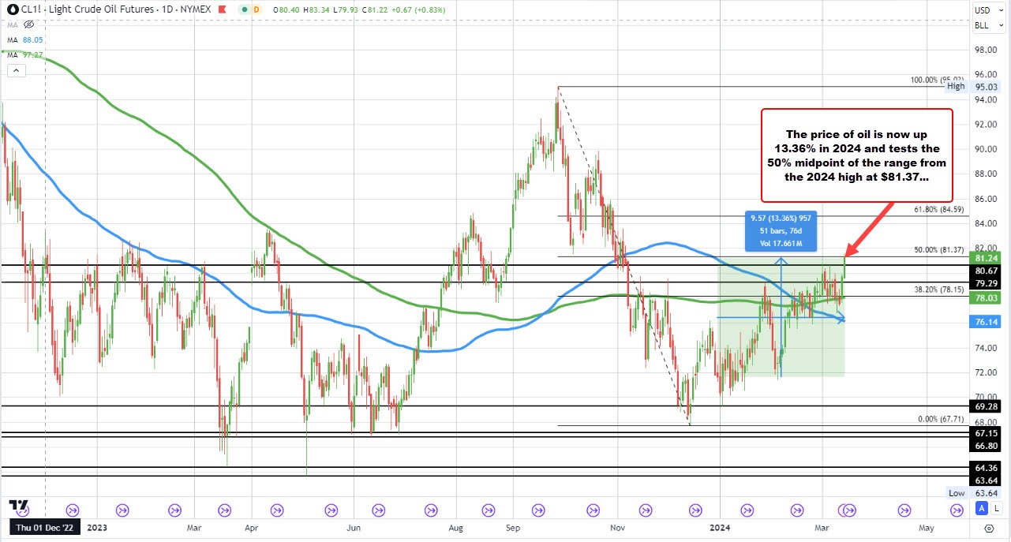Open the 1D interval selector
This screenshot has width=1011, height=542.
tap(167, 9)
